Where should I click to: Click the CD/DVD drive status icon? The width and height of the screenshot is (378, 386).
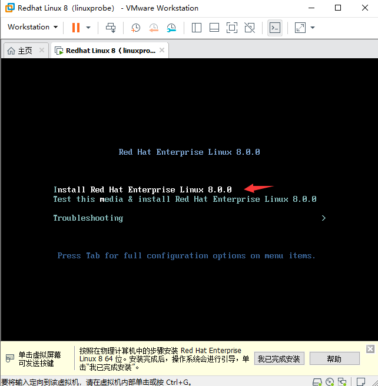tap(330, 382)
